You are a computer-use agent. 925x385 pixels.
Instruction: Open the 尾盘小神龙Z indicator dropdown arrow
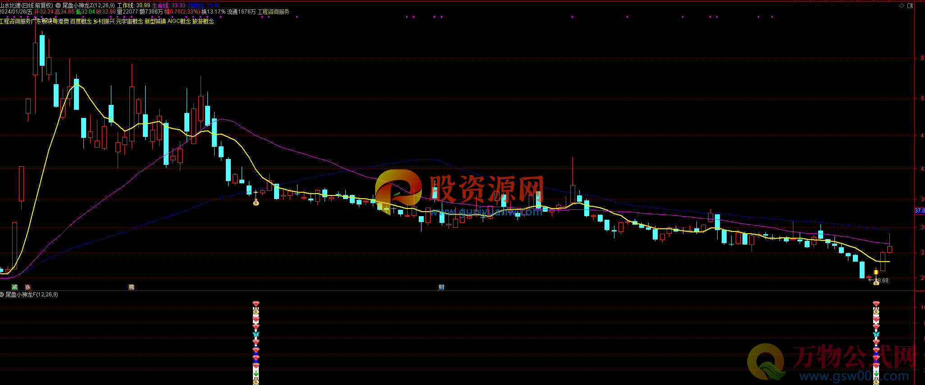point(58,5)
